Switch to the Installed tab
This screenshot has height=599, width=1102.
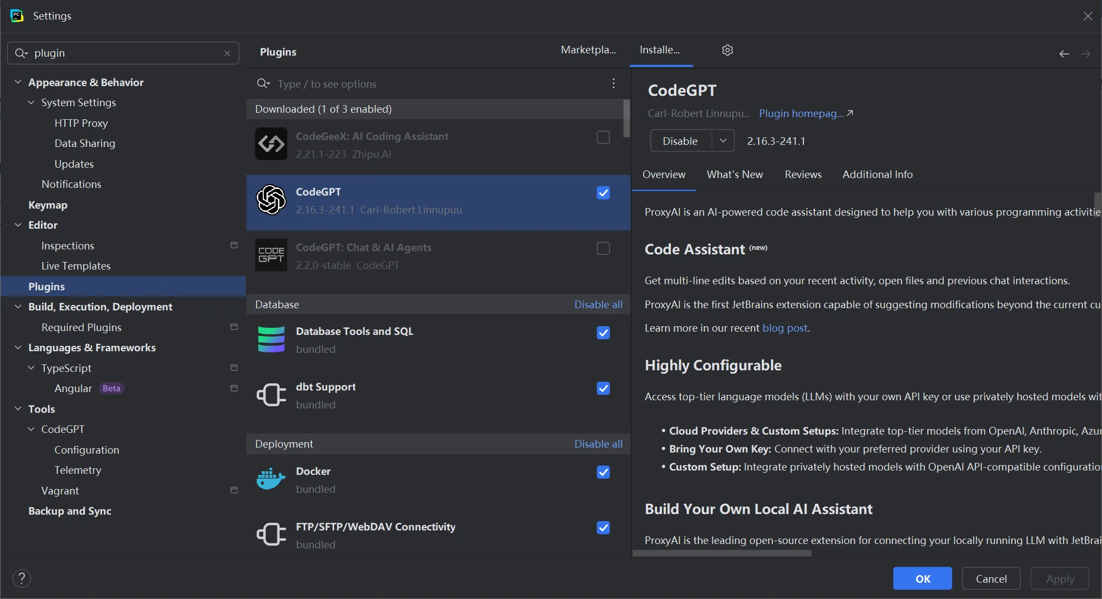click(x=660, y=50)
